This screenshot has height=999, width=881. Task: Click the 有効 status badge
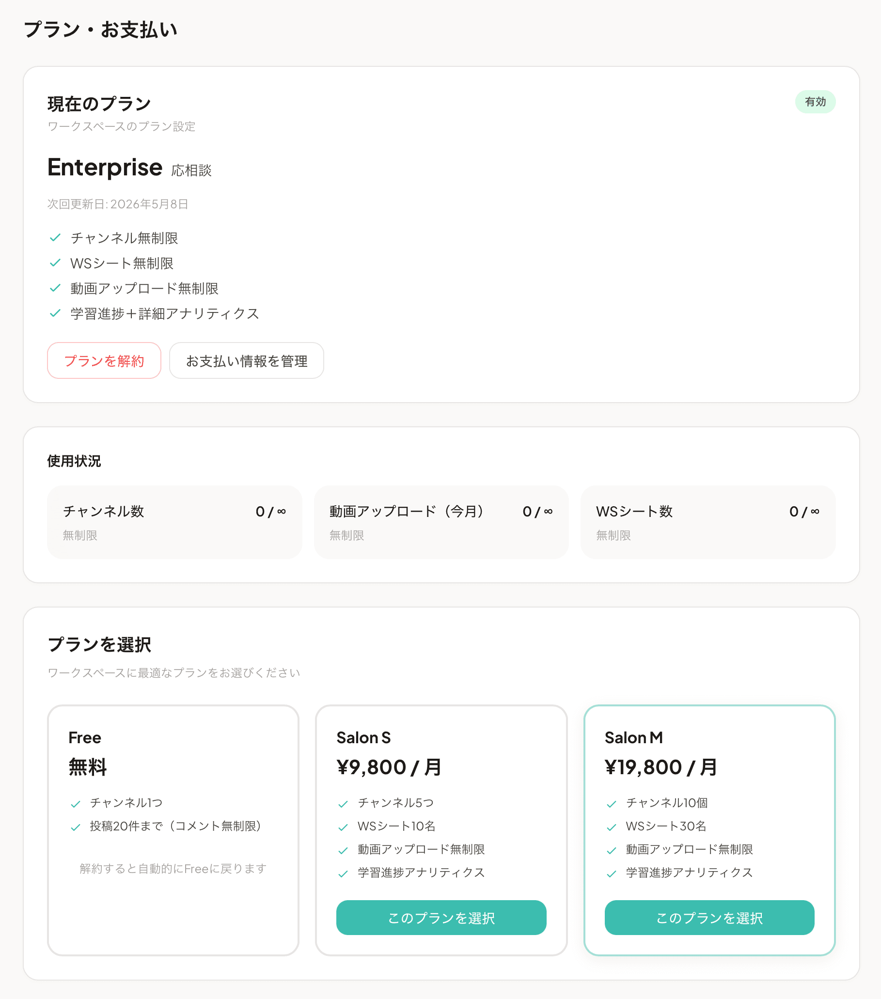pos(815,102)
